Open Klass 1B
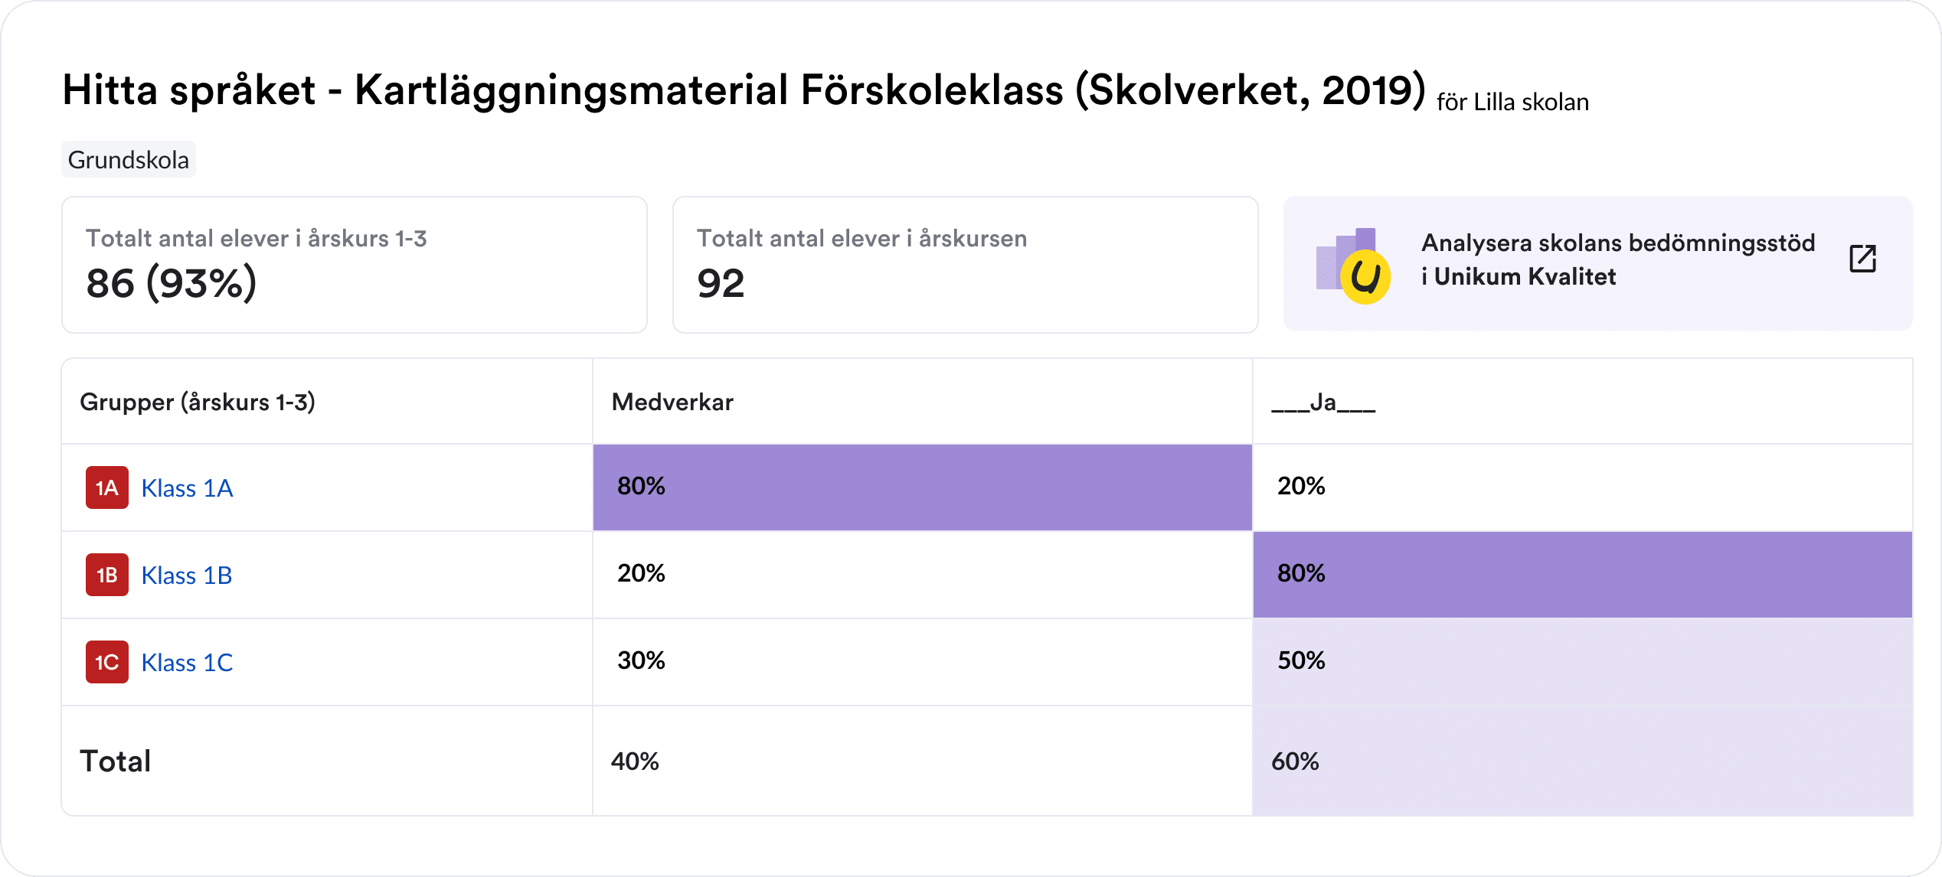Viewport: 1942px width, 877px height. (187, 575)
